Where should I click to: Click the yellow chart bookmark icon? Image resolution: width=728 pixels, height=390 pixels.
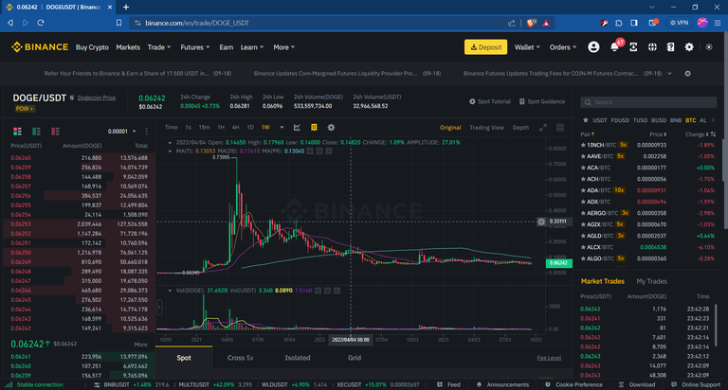(314, 127)
